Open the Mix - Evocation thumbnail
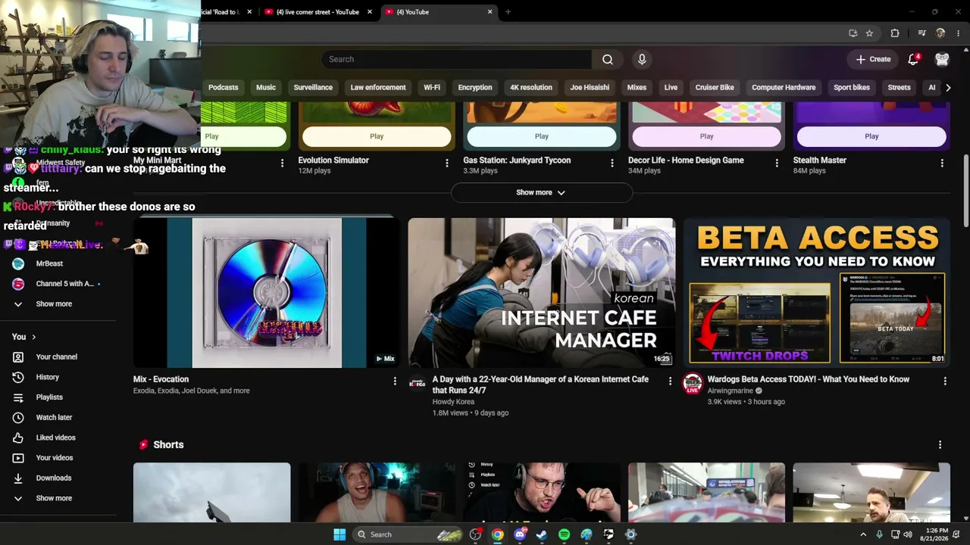This screenshot has width=970, height=545. pos(266,293)
